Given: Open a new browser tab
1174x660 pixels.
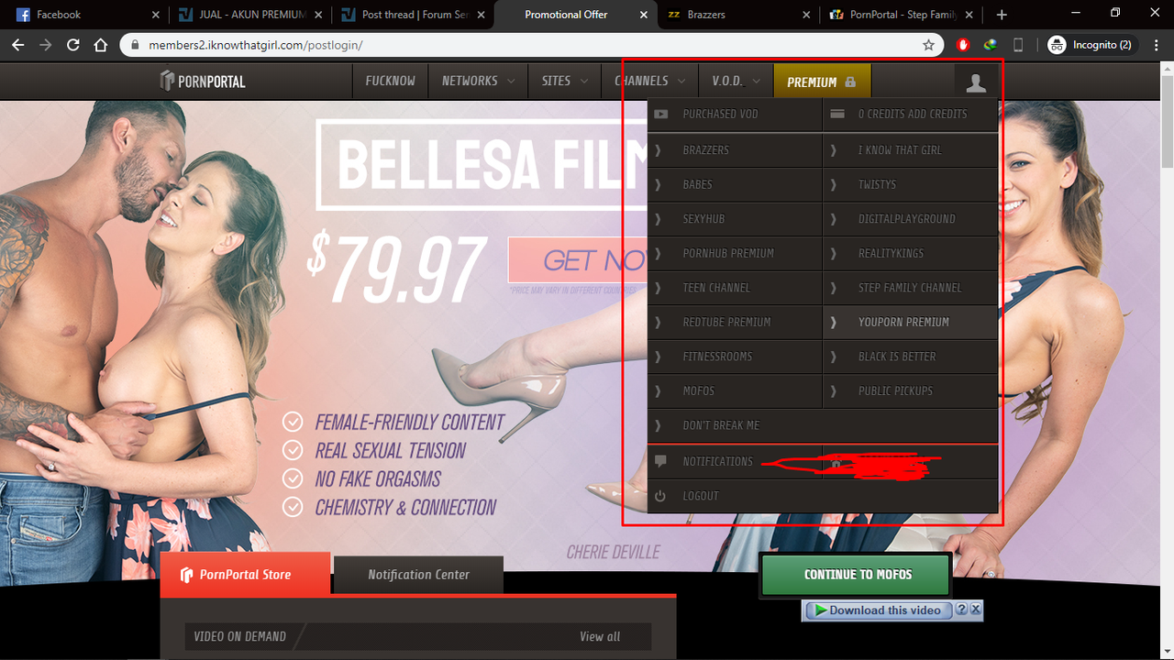Looking at the screenshot, I should pyautogui.click(x=1002, y=15).
